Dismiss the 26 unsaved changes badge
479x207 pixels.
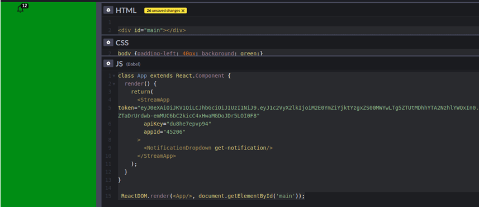183,11
